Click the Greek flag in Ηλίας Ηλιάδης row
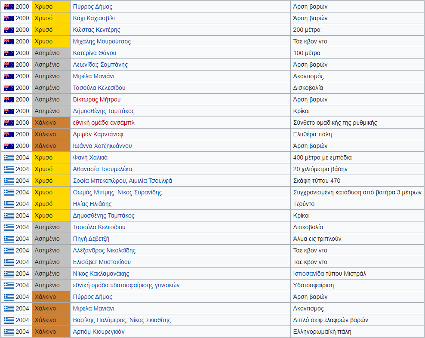This screenshot has height=338, width=425. tap(9, 204)
